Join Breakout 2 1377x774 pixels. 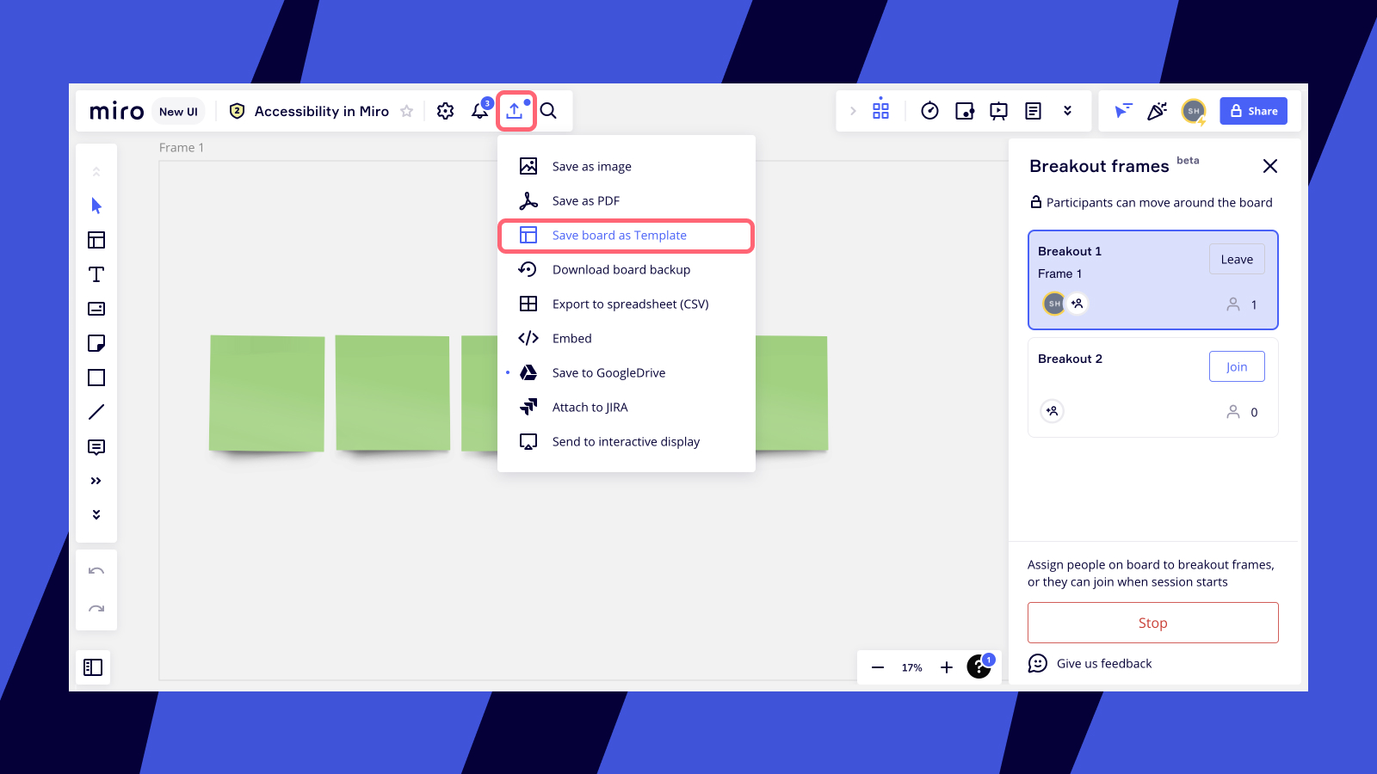(1236, 366)
